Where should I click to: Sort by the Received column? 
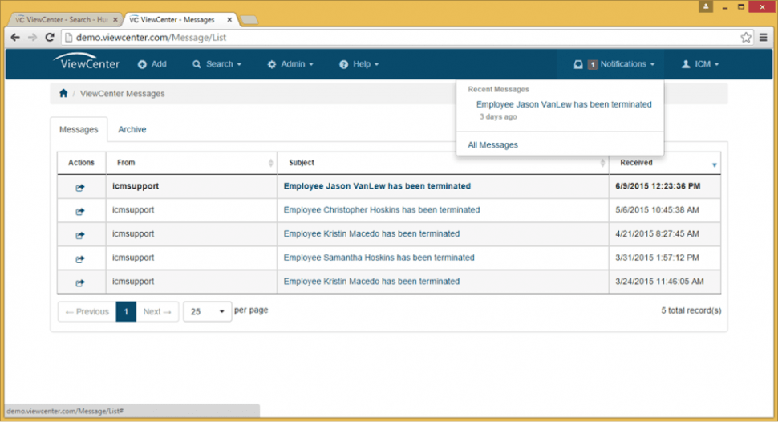[665, 162]
